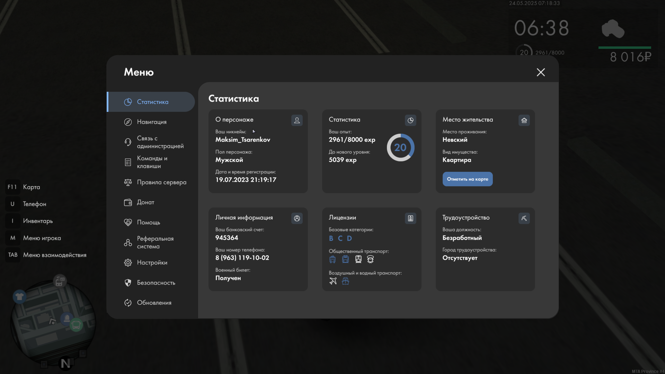Click the phone number 8 (963) 119-10-02

tap(242, 258)
